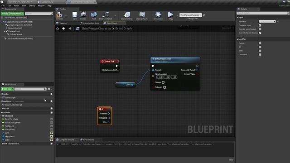
Task: Toggle Alt modifier checkbox
Action: [260, 47]
